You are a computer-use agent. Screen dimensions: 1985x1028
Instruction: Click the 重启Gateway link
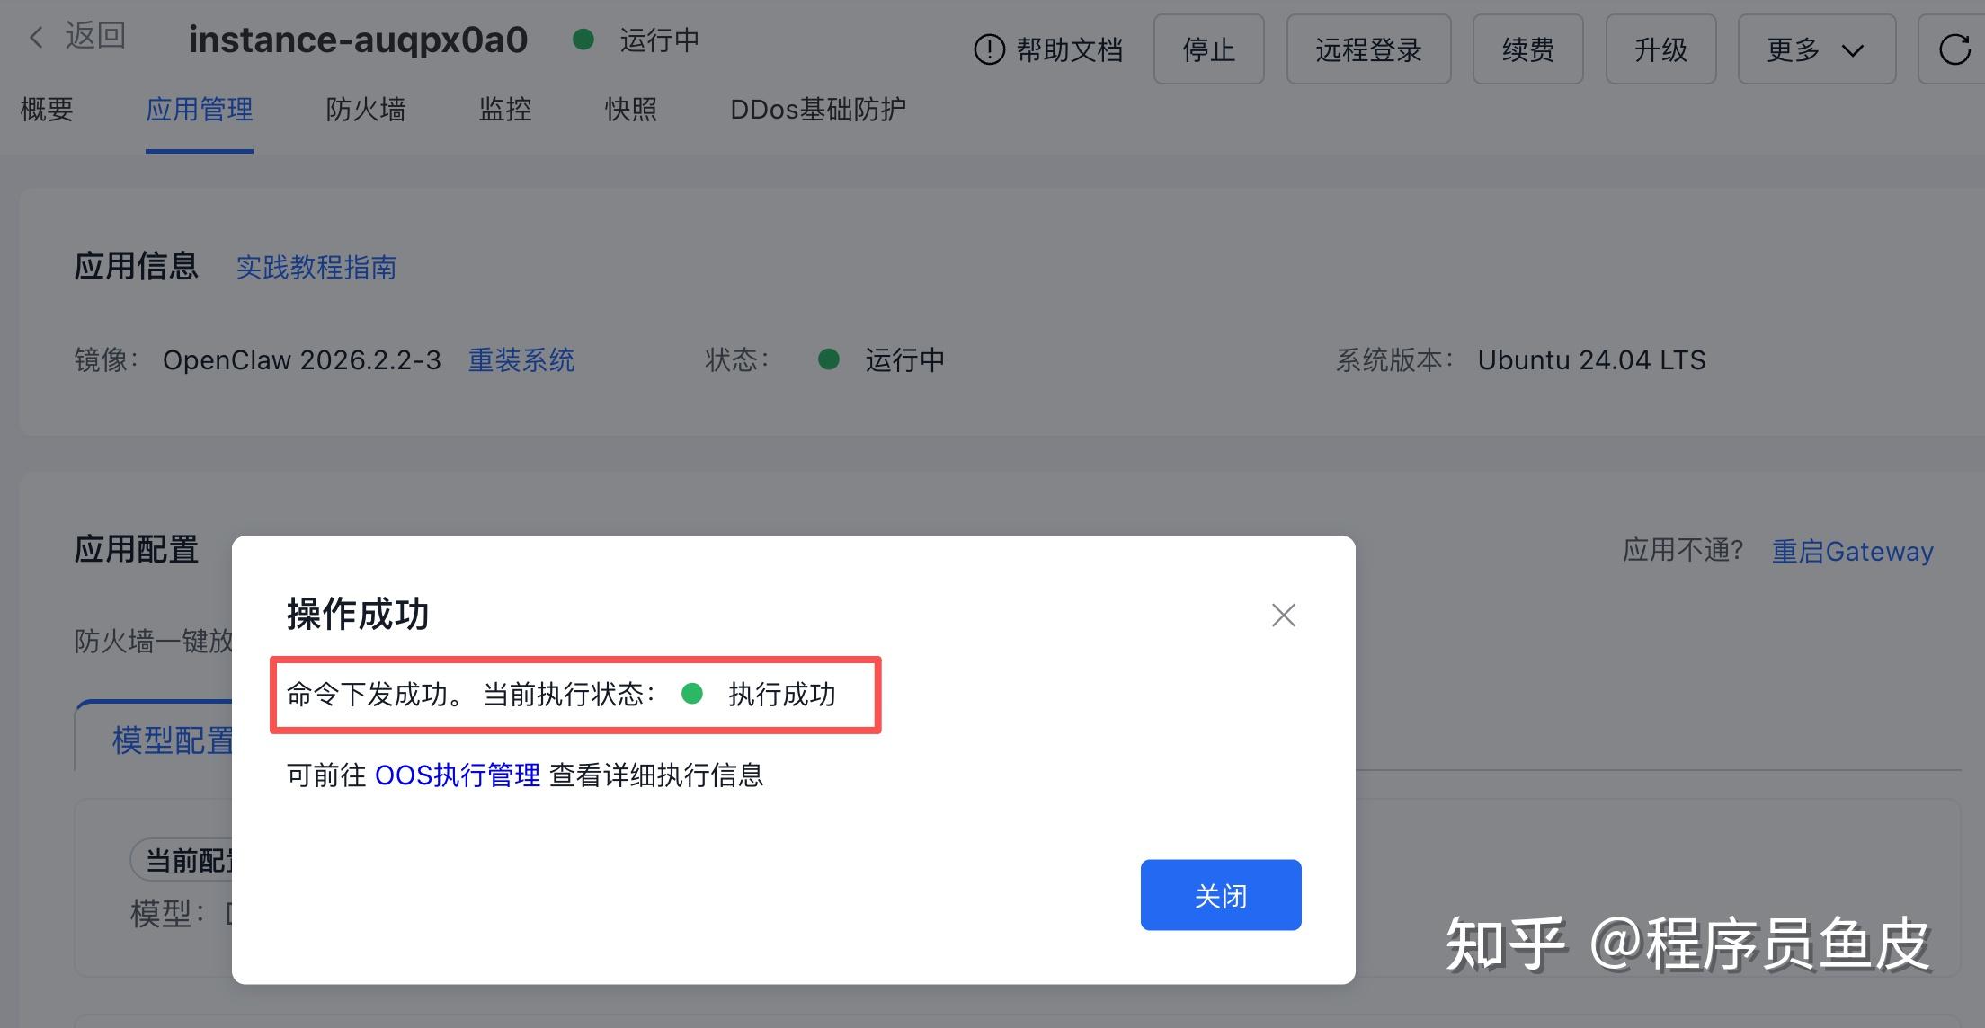click(x=1851, y=551)
